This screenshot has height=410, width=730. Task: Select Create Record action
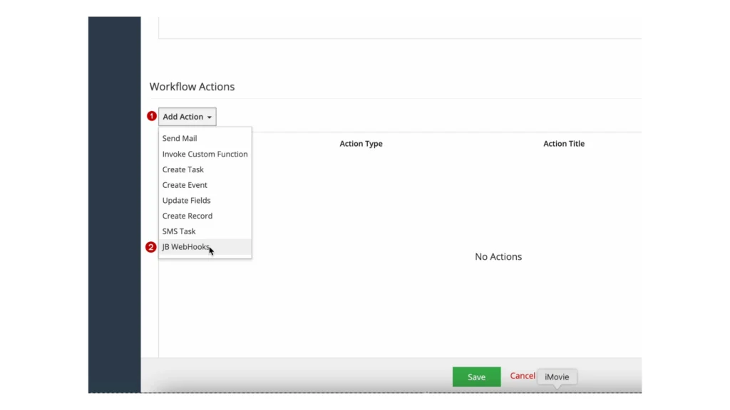coord(187,216)
